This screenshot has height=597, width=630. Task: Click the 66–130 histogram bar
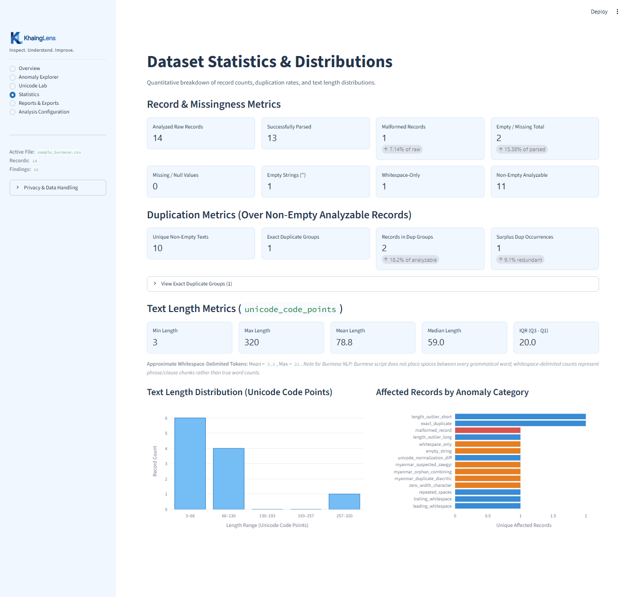pyautogui.click(x=229, y=479)
